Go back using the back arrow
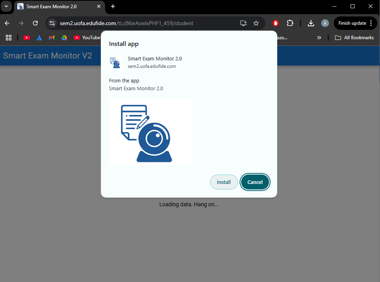Viewport: 380px width, 282px height. (7, 23)
